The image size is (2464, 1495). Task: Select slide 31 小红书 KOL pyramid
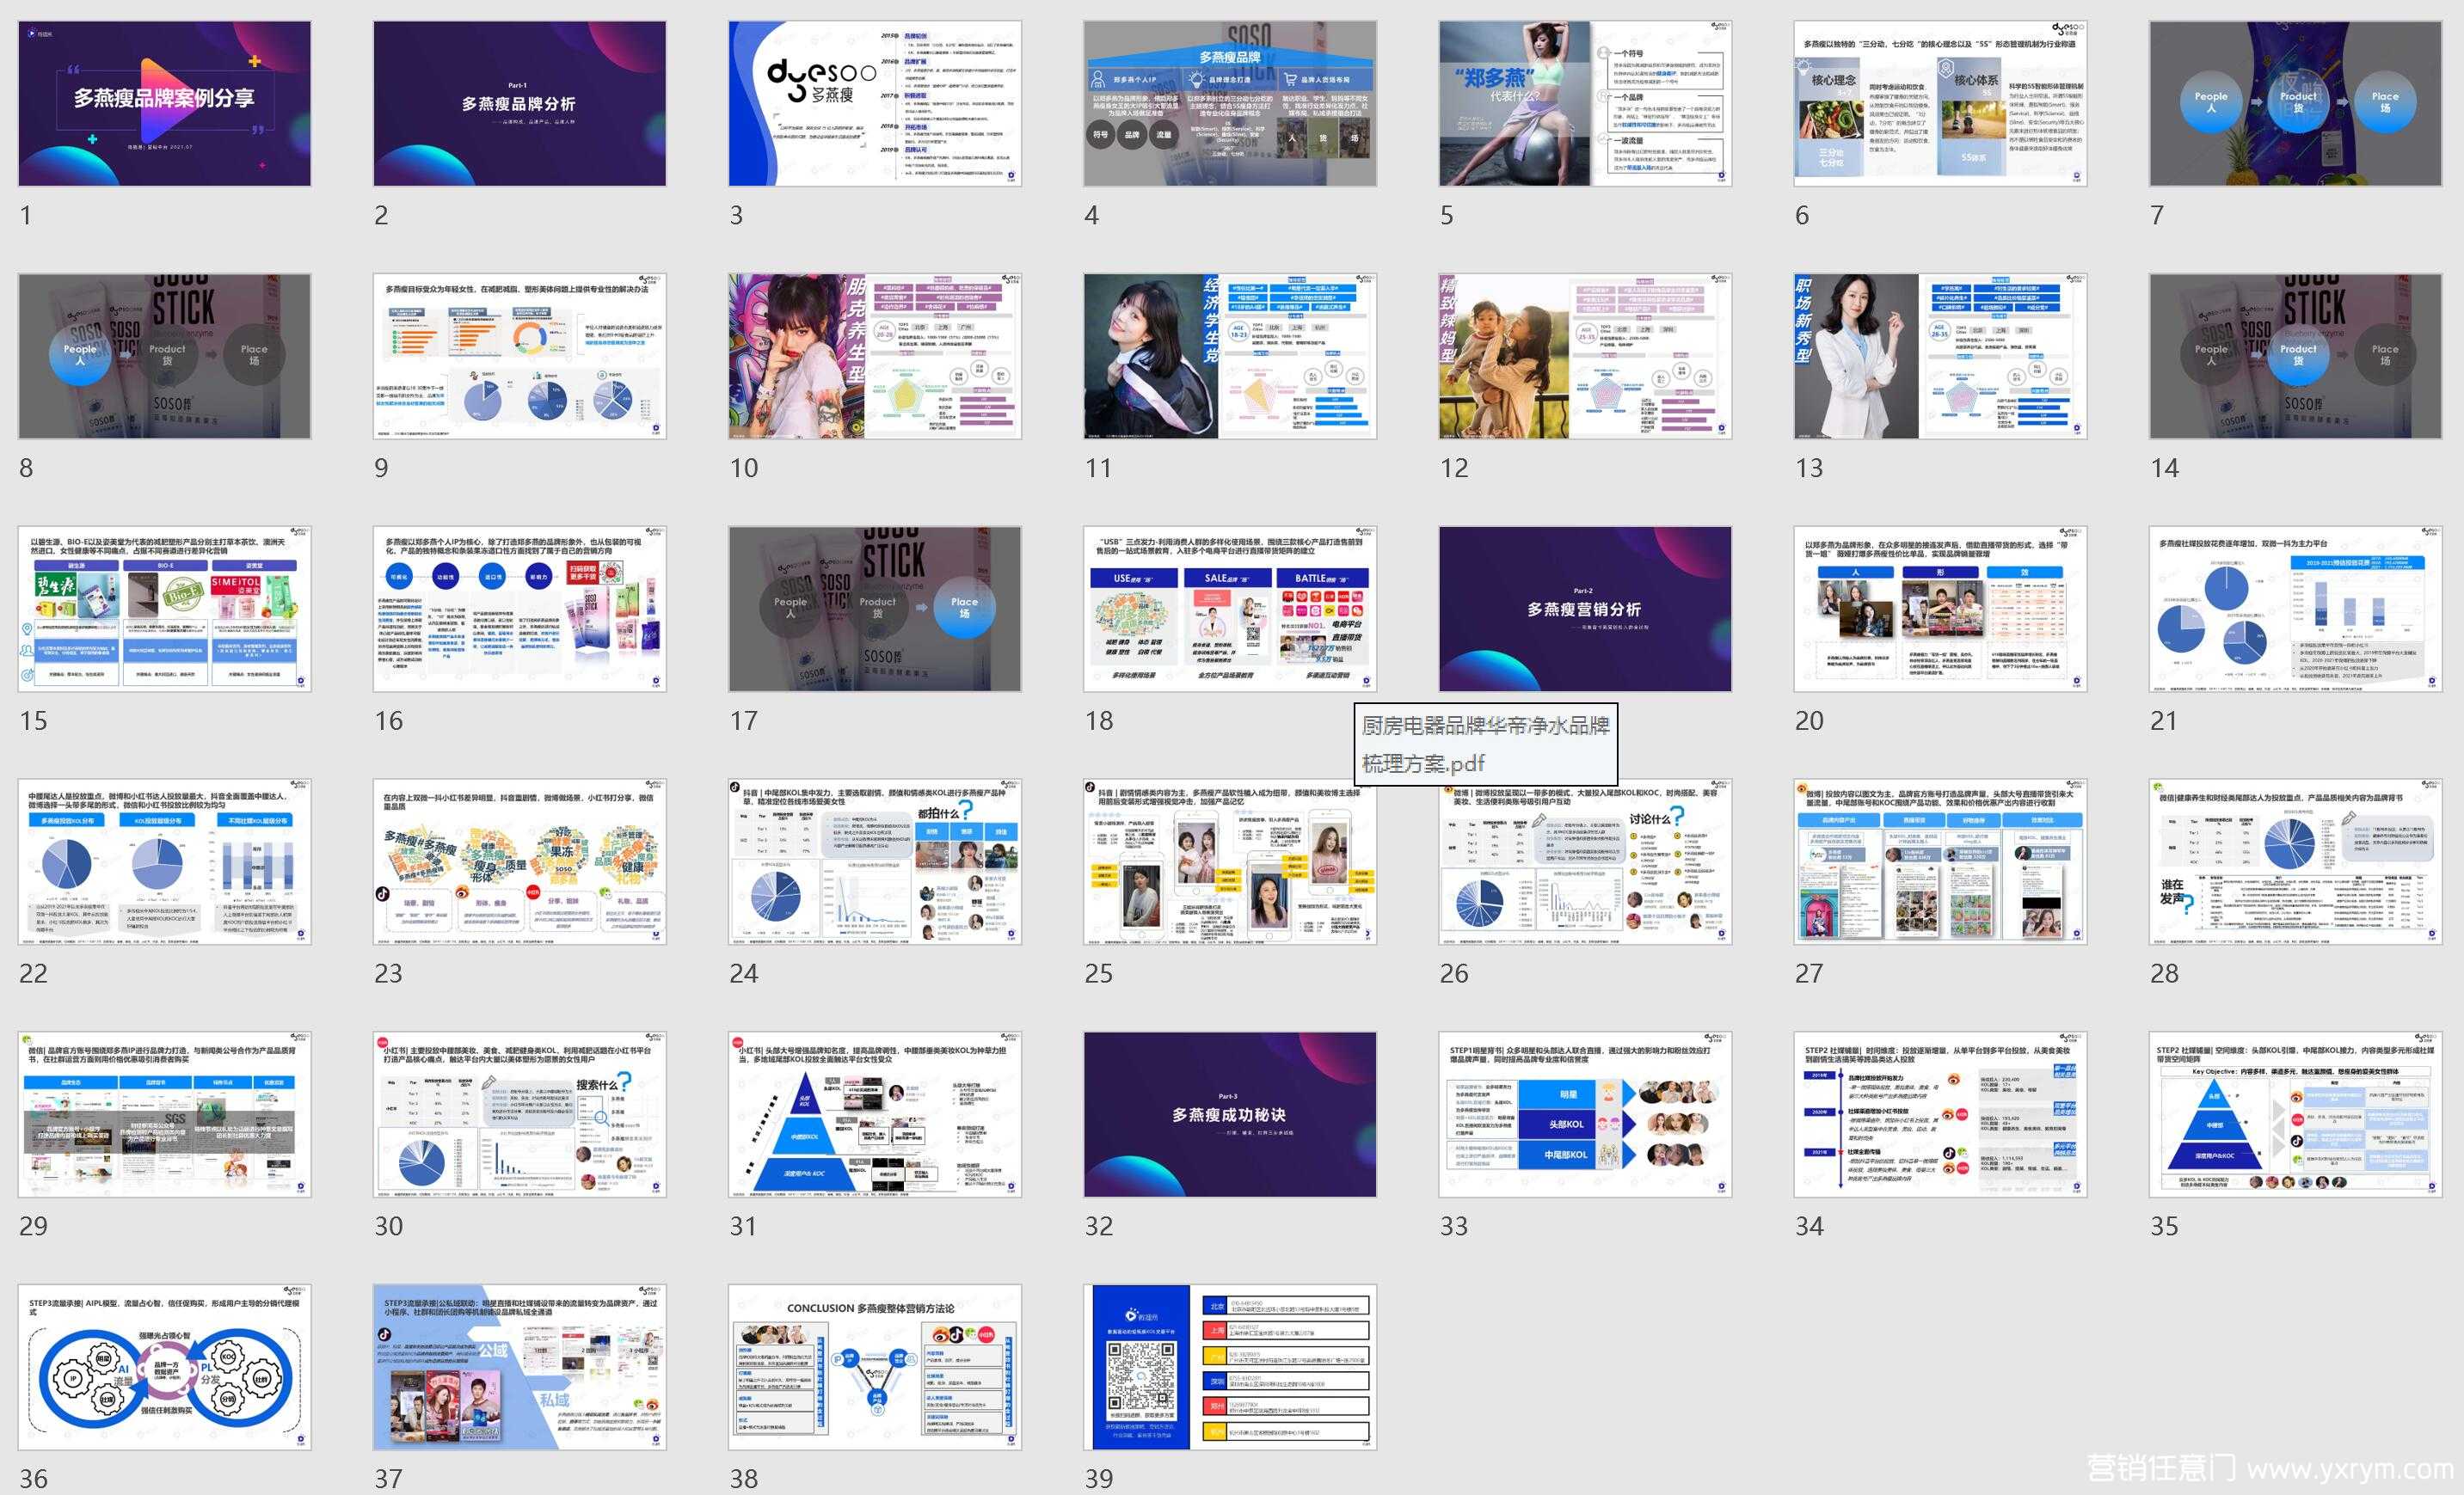point(875,1115)
